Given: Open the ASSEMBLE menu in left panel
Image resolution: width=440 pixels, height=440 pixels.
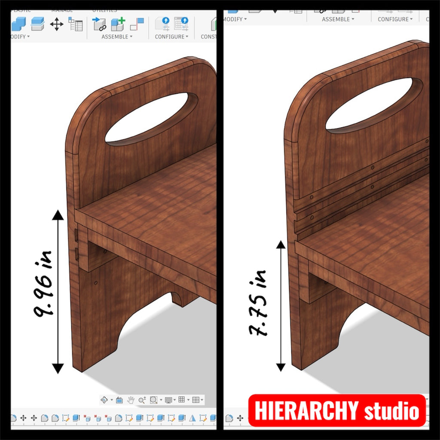Looking at the screenshot, I should (117, 37).
